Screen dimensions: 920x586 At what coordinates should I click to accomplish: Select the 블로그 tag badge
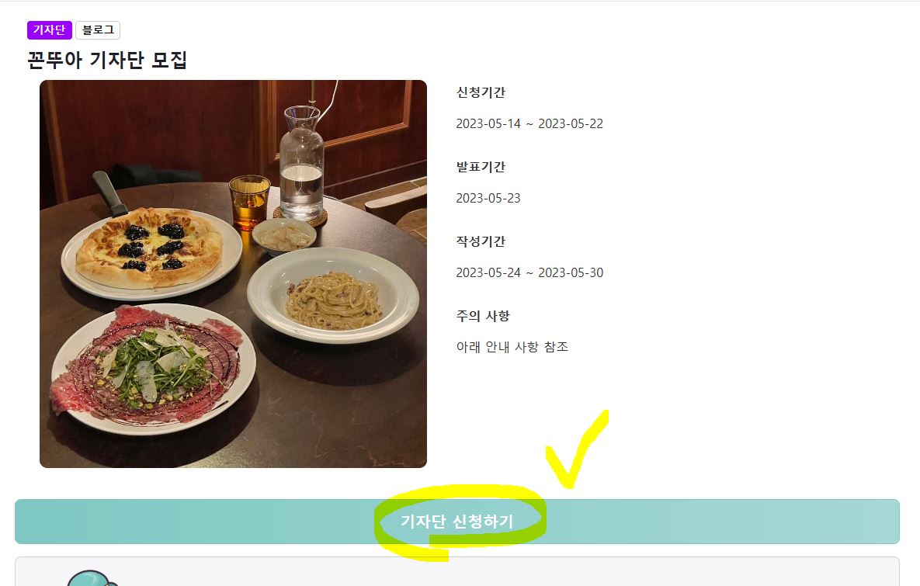(x=98, y=30)
